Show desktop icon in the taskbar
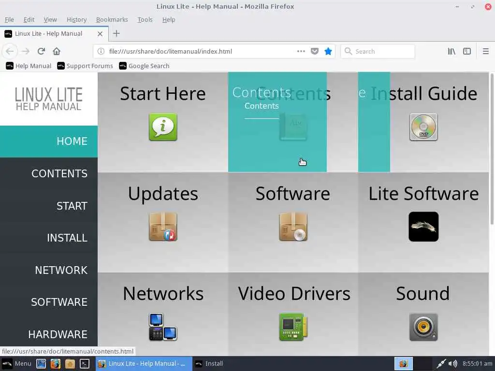This screenshot has width=495, height=371. 41,364
